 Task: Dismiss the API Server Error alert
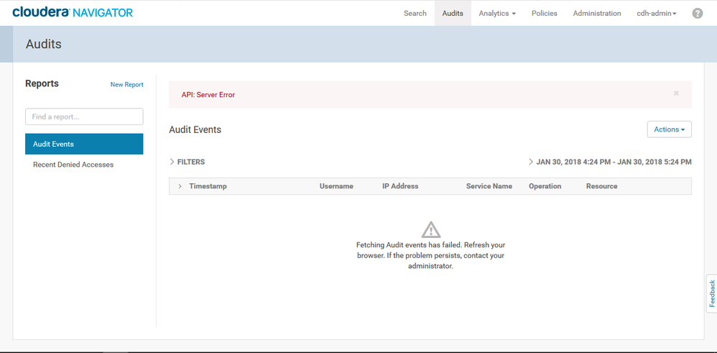coord(676,93)
